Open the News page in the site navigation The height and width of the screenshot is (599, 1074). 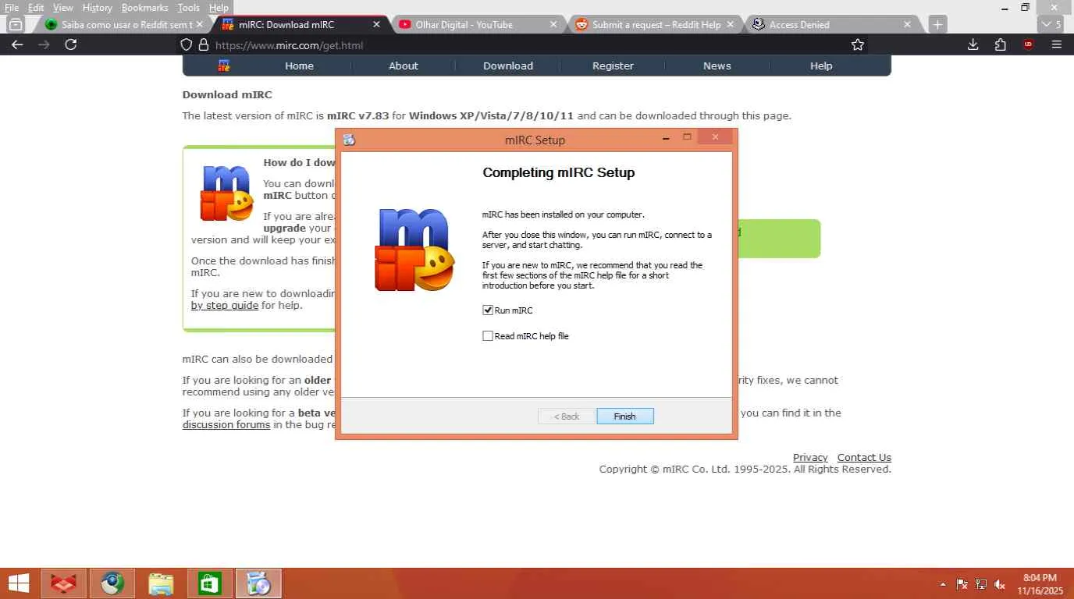click(717, 66)
